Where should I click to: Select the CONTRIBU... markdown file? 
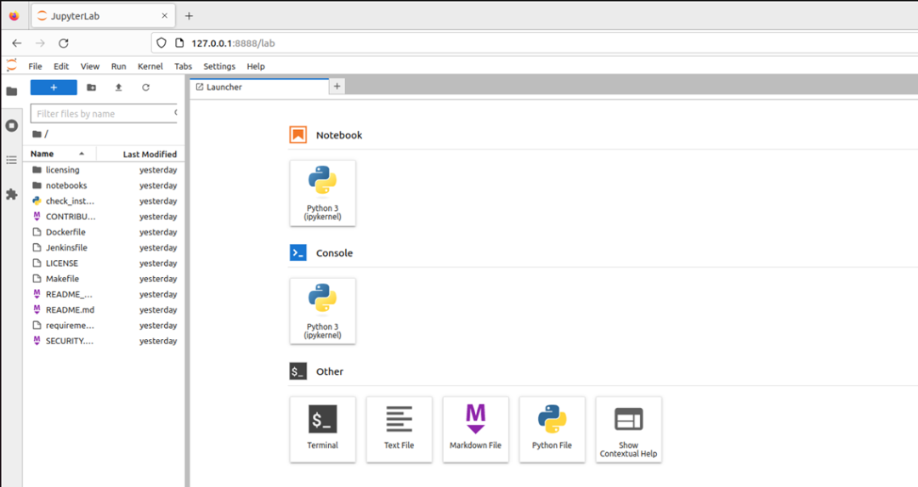[105, 217]
